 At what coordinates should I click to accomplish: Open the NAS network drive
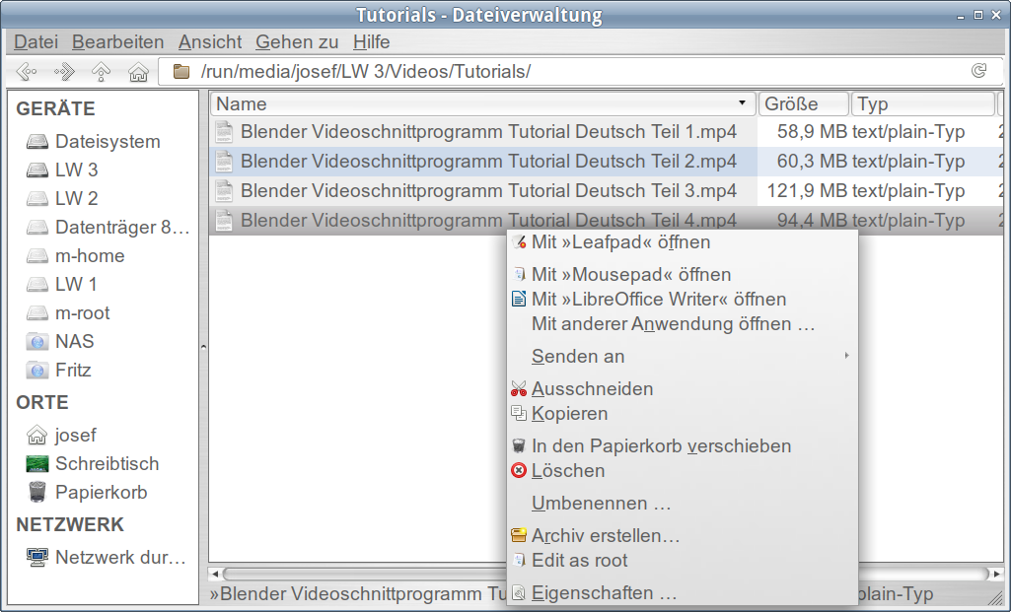point(74,342)
